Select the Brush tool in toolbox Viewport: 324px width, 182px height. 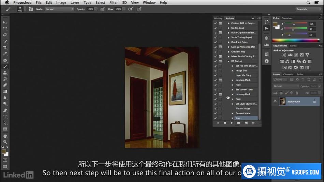click(5, 67)
